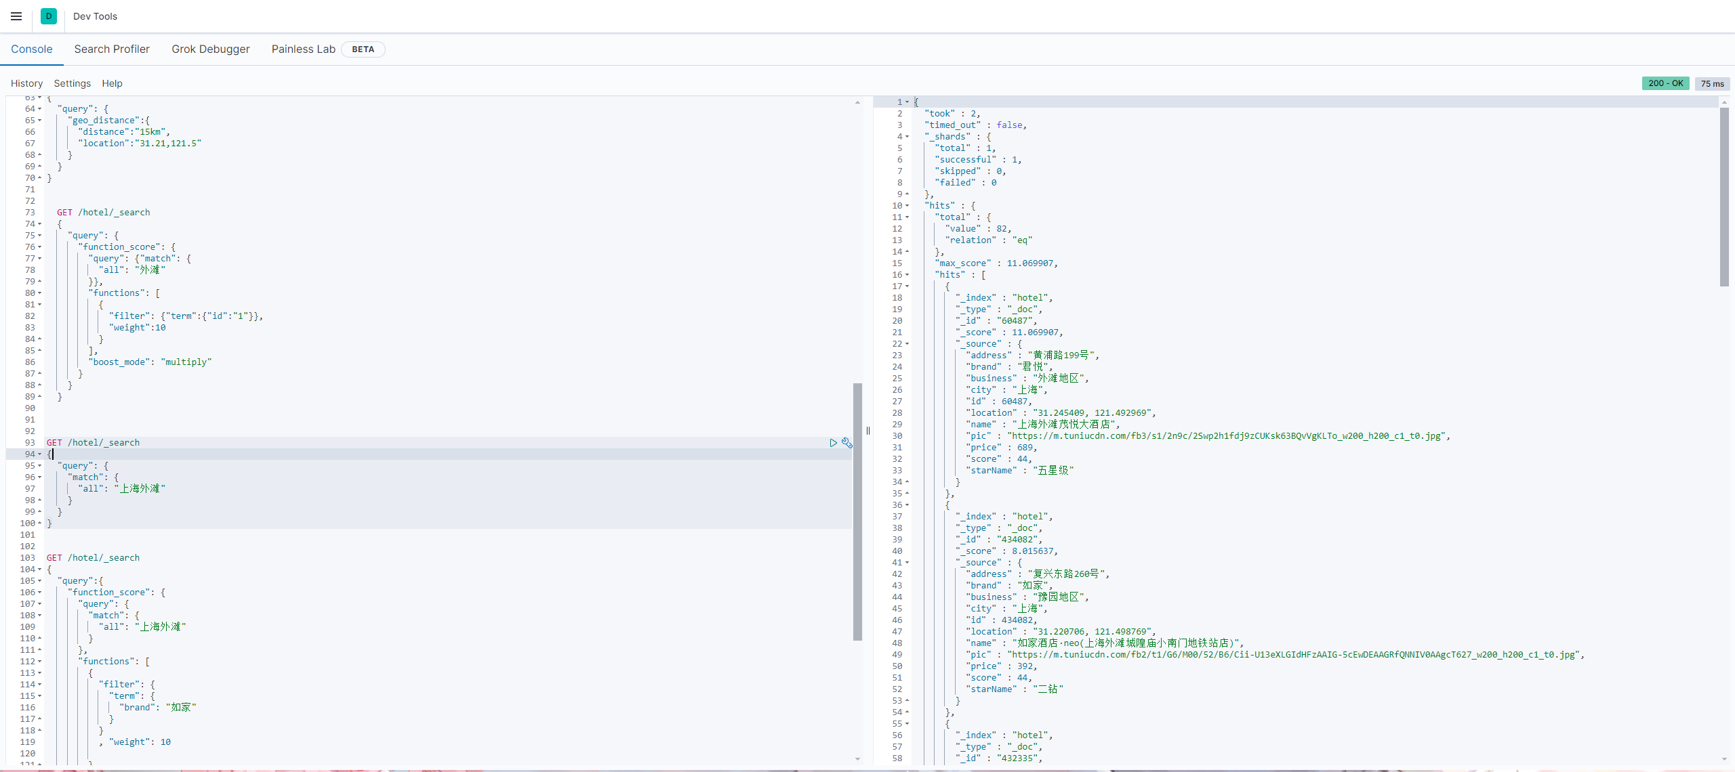The width and height of the screenshot is (1735, 772).
Task: Switch to the Search Profiler tab
Action: coord(112,49)
